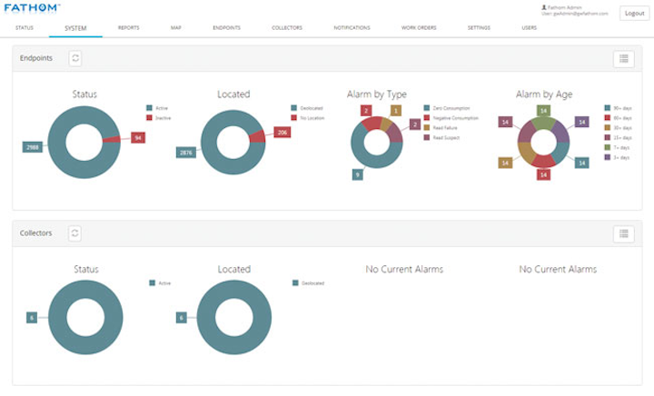Click the user profile icon
The image size is (654, 396).
pyautogui.click(x=543, y=7)
